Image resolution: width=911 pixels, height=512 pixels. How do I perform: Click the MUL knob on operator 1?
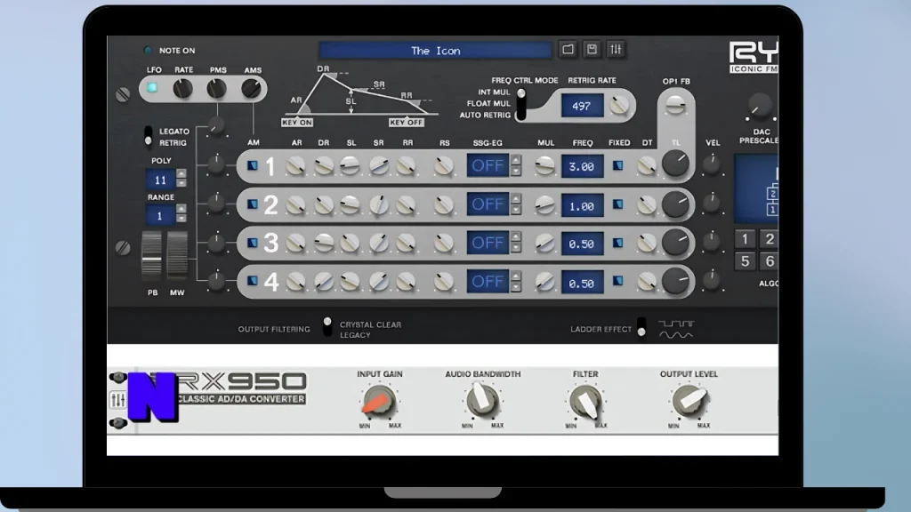coord(544,166)
